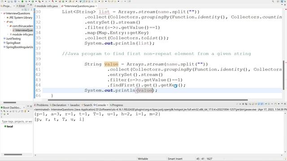Open the Project Explorer view tab
The width and height of the screenshot is (287, 161).
(7, 6)
